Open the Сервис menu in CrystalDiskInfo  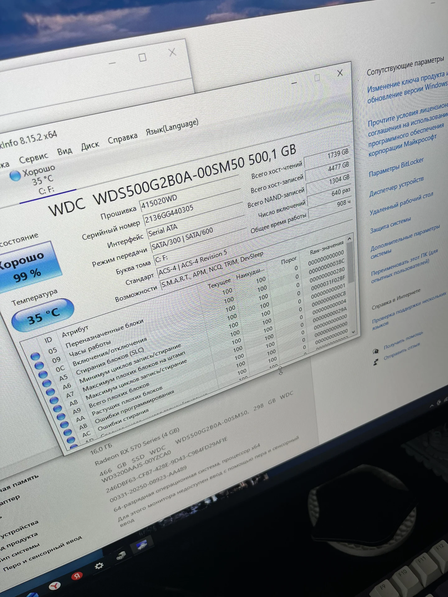[x=33, y=158]
